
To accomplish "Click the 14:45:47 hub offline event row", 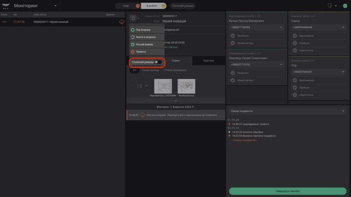I will pyautogui.click(x=176, y=115).
